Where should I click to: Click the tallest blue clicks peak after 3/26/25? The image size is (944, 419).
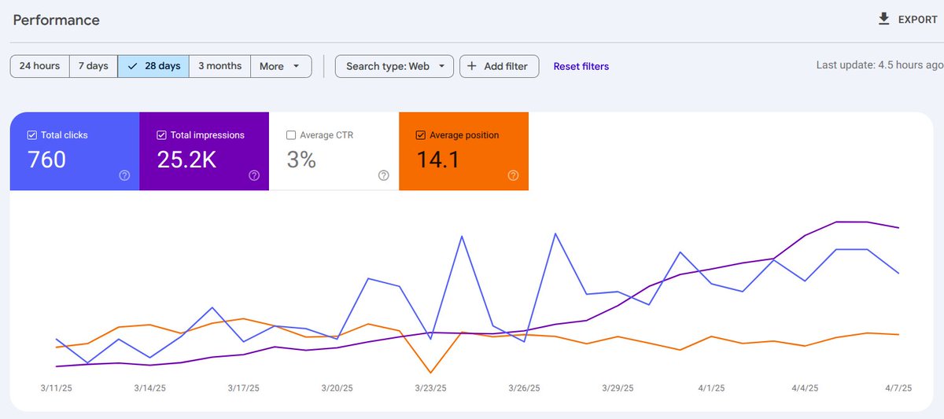click(x=555, y=233)
